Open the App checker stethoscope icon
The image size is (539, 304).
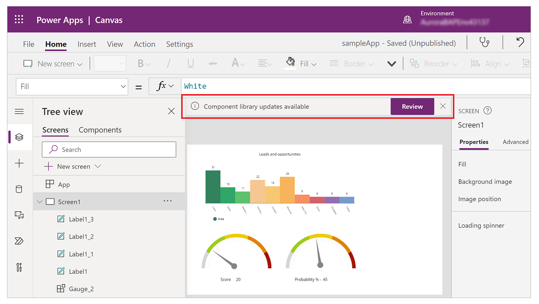[x=485, y=42]
